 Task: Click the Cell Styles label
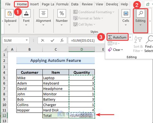pyautogui.click(x=86, y=24)
